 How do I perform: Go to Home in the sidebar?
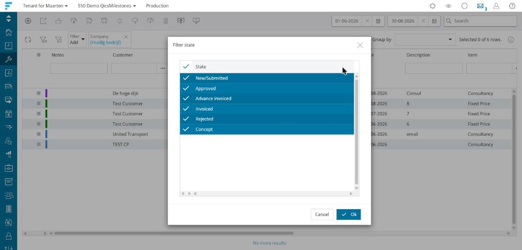point(9,33)
